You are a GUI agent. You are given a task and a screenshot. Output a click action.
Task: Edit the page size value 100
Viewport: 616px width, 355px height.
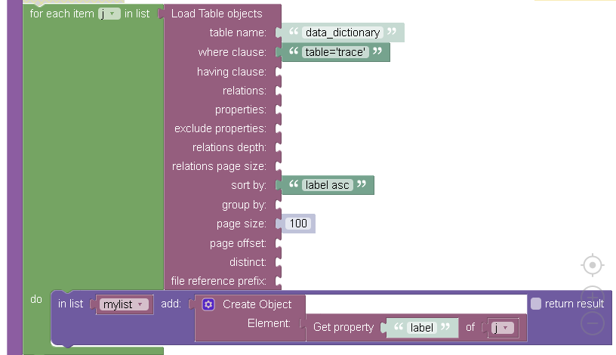[298, 224]
